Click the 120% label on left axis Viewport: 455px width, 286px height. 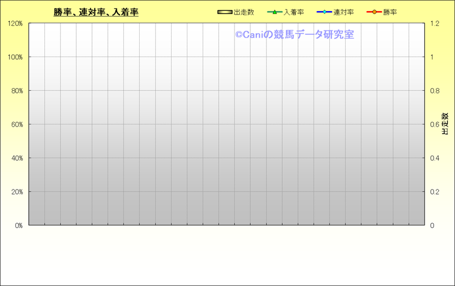(x=15, y=24)
